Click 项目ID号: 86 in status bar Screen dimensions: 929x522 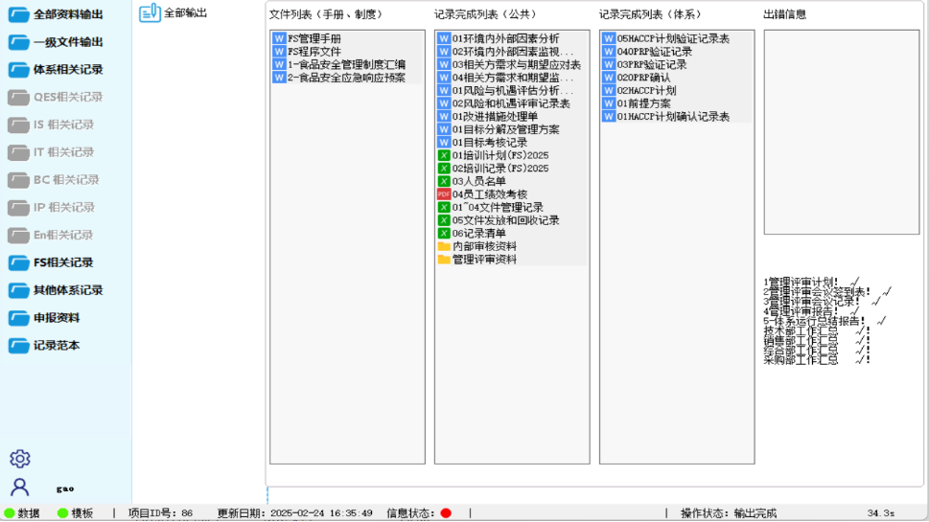pyautogui.click(x=160, y=513)
